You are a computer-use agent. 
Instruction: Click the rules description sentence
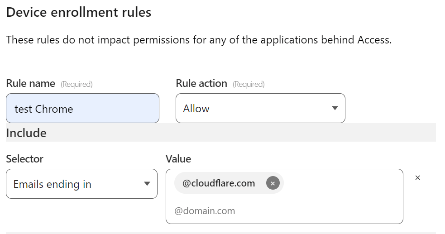coord(199,40)
